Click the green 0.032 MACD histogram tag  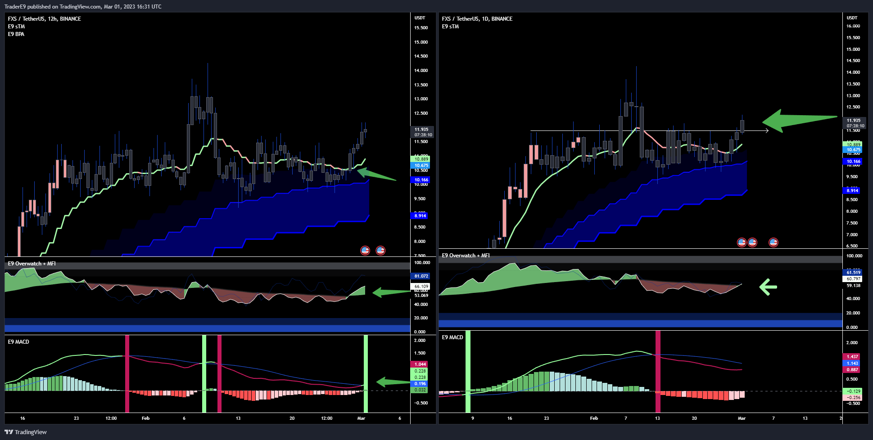(419, 390)
